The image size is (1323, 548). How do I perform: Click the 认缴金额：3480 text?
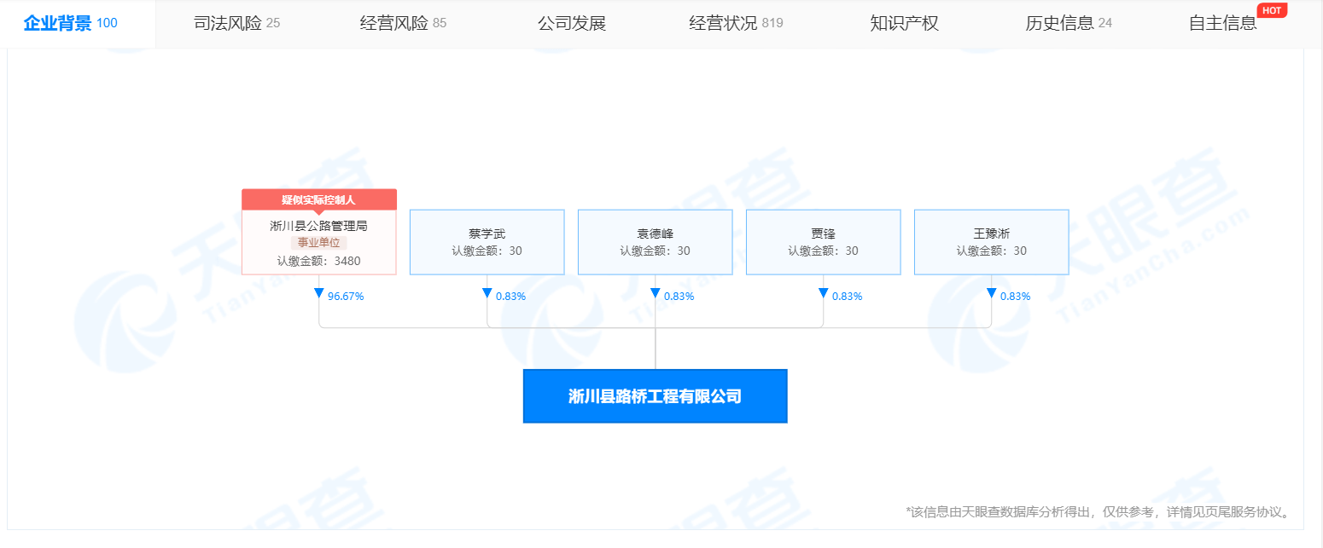(319, 261)
